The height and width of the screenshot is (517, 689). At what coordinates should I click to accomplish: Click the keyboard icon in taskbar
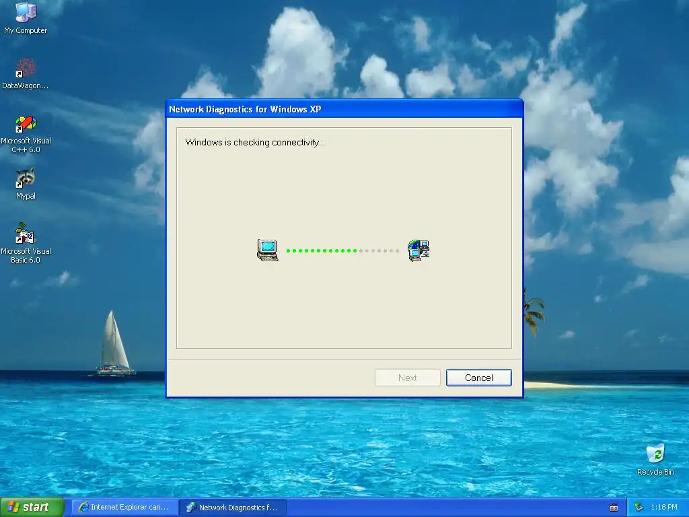tap(614, 508)
